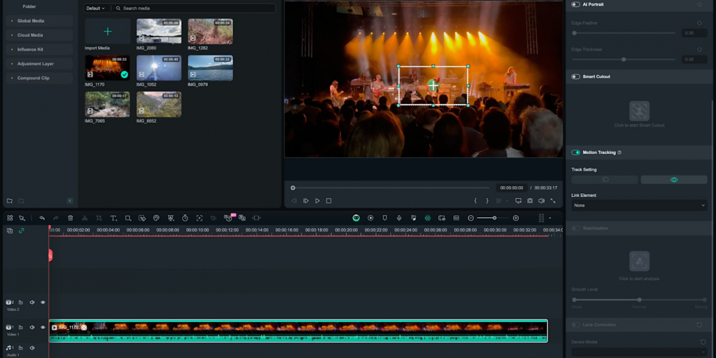Toggle the AI Portrait switch

pyautogui.click(x=576, y=4)
